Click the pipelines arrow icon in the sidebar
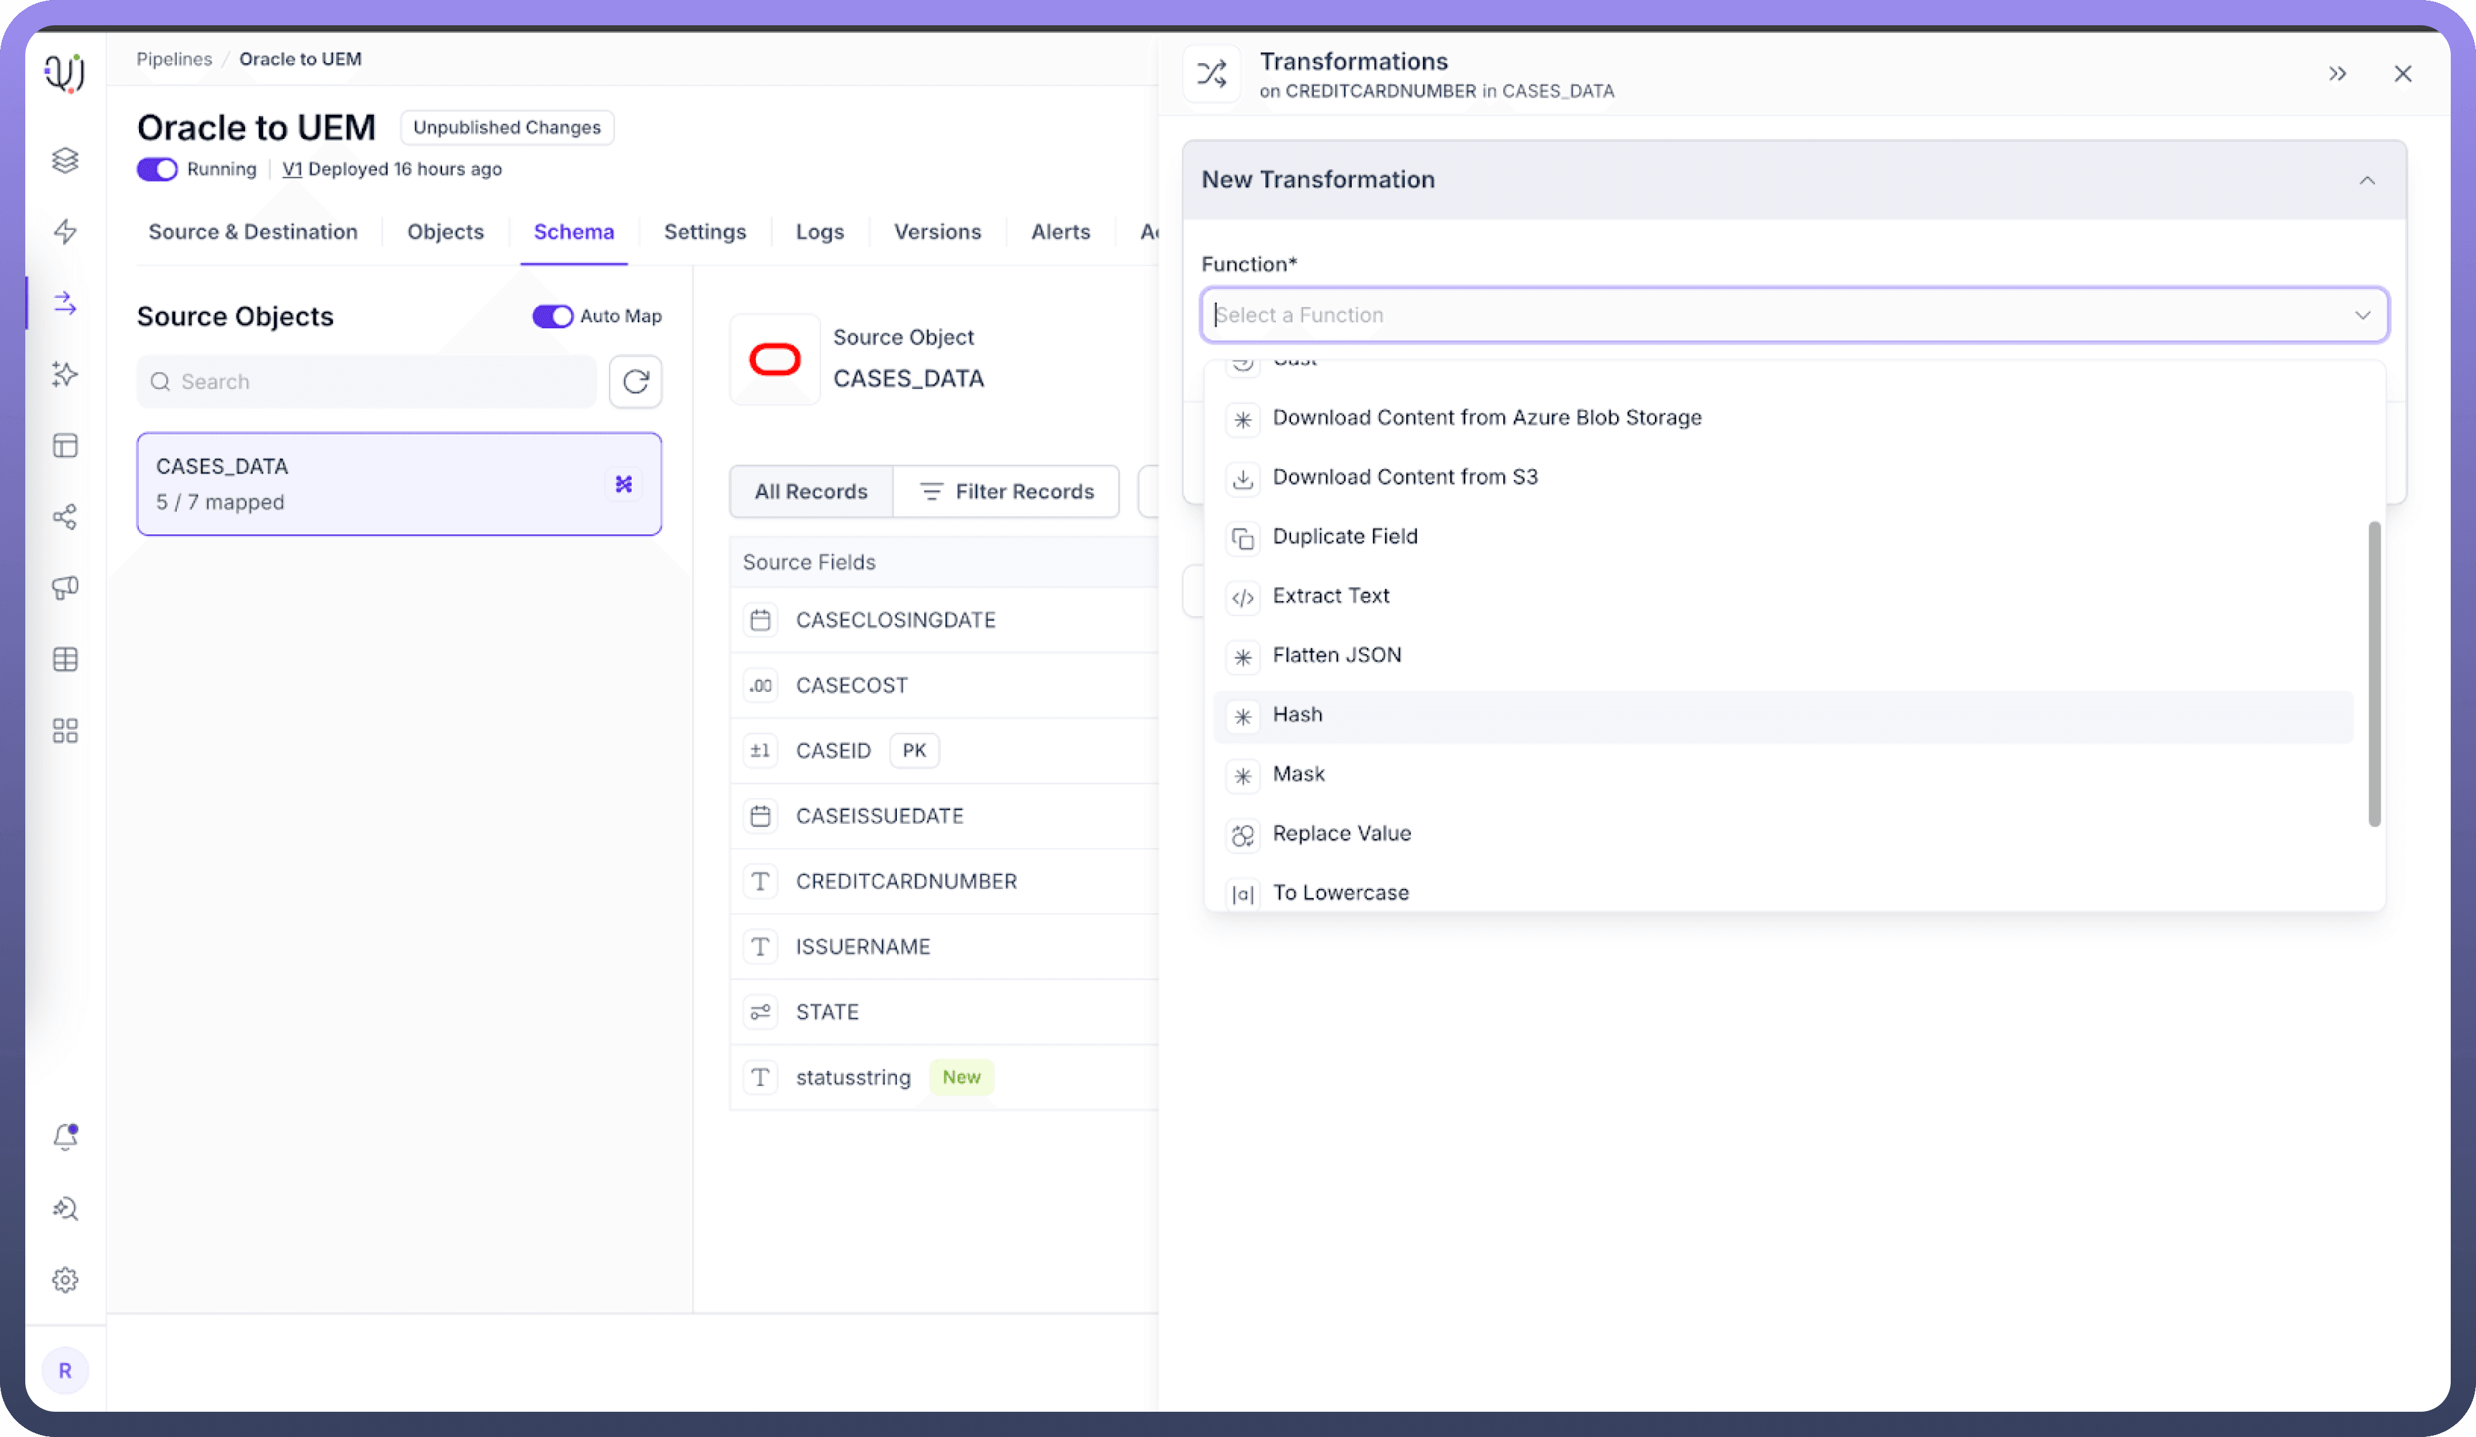Image resolution: width=2476 pixels, height=1437 pixels. [x=65, y=302]
